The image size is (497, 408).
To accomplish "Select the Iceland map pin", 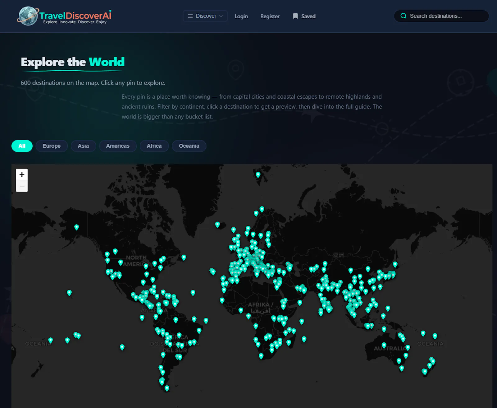I will pos(217,225).
